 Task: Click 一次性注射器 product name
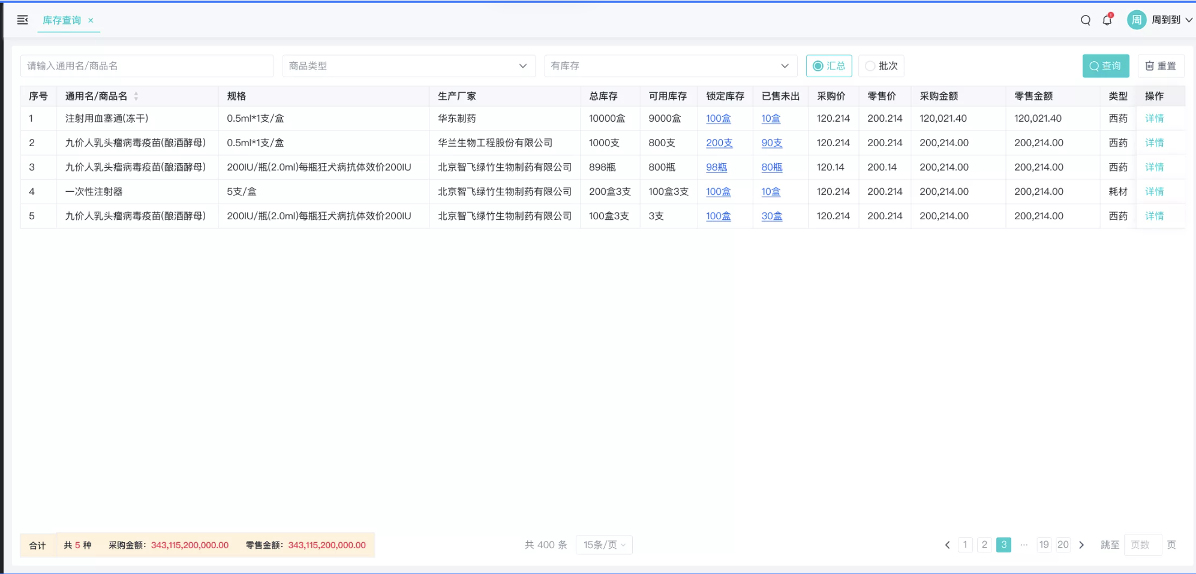(x=94, y=192)
